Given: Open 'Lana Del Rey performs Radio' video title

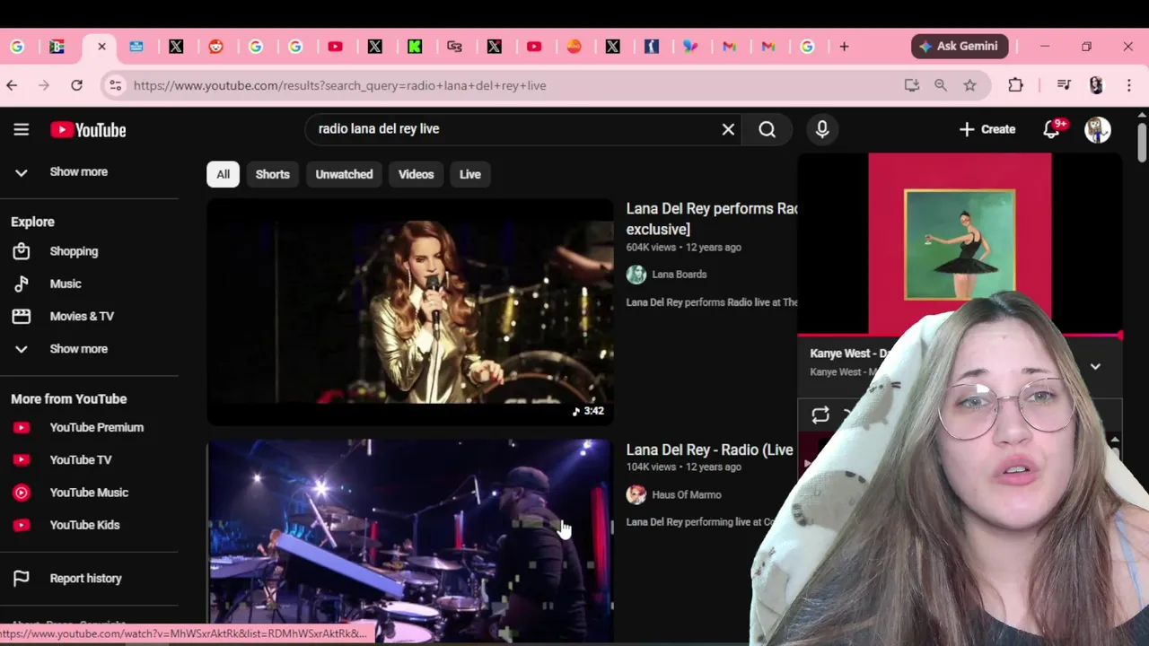Looking at the screenshot, I should pos(712,218).
